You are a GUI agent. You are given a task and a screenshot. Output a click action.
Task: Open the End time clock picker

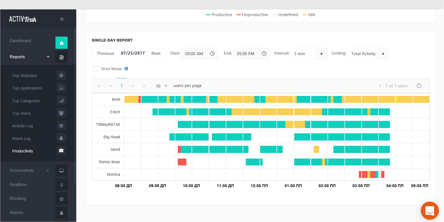coord(264,53)
